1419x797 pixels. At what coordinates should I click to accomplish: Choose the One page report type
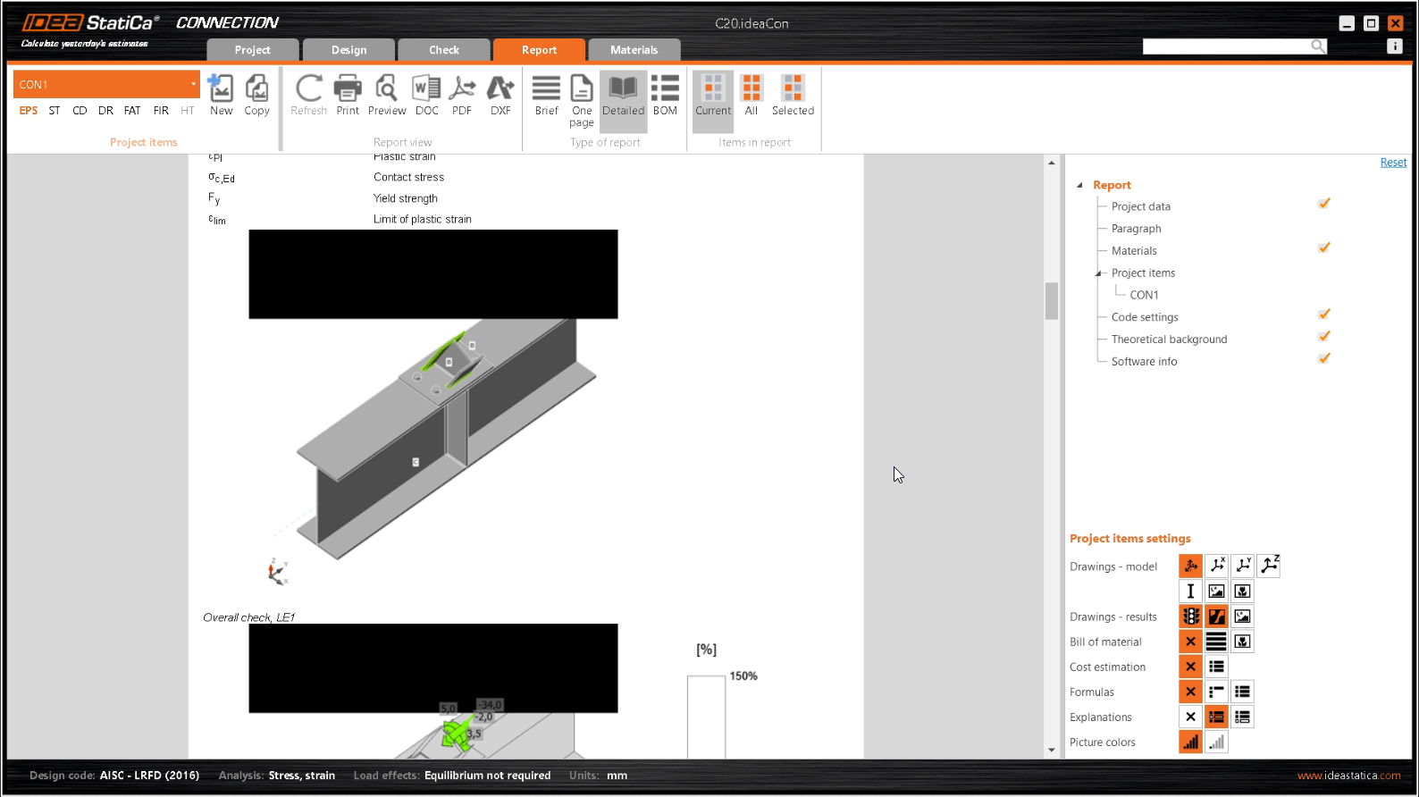[x=582, y=101]
